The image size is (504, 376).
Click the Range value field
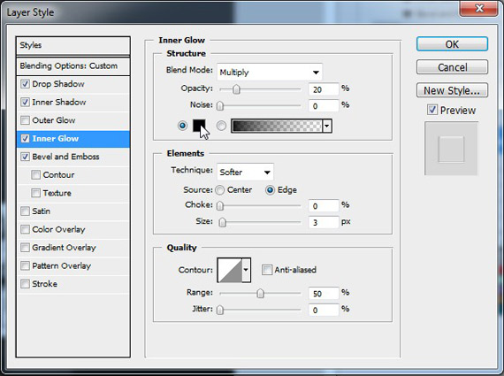[x=324, y=293]
